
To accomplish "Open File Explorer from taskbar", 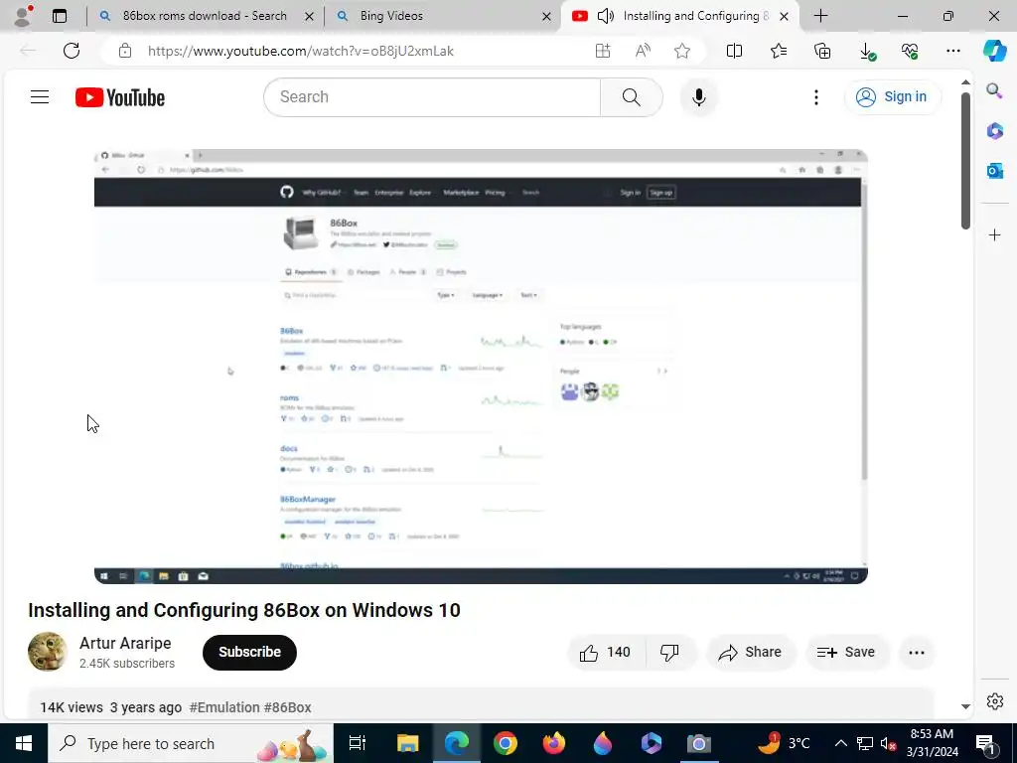I will coord(407,743).
